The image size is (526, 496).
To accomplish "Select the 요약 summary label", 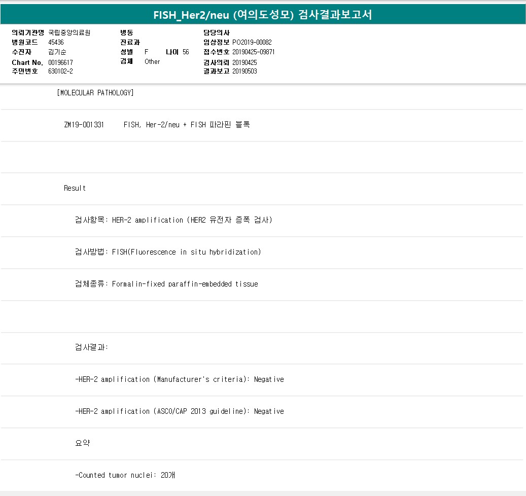I will (83, 443).
